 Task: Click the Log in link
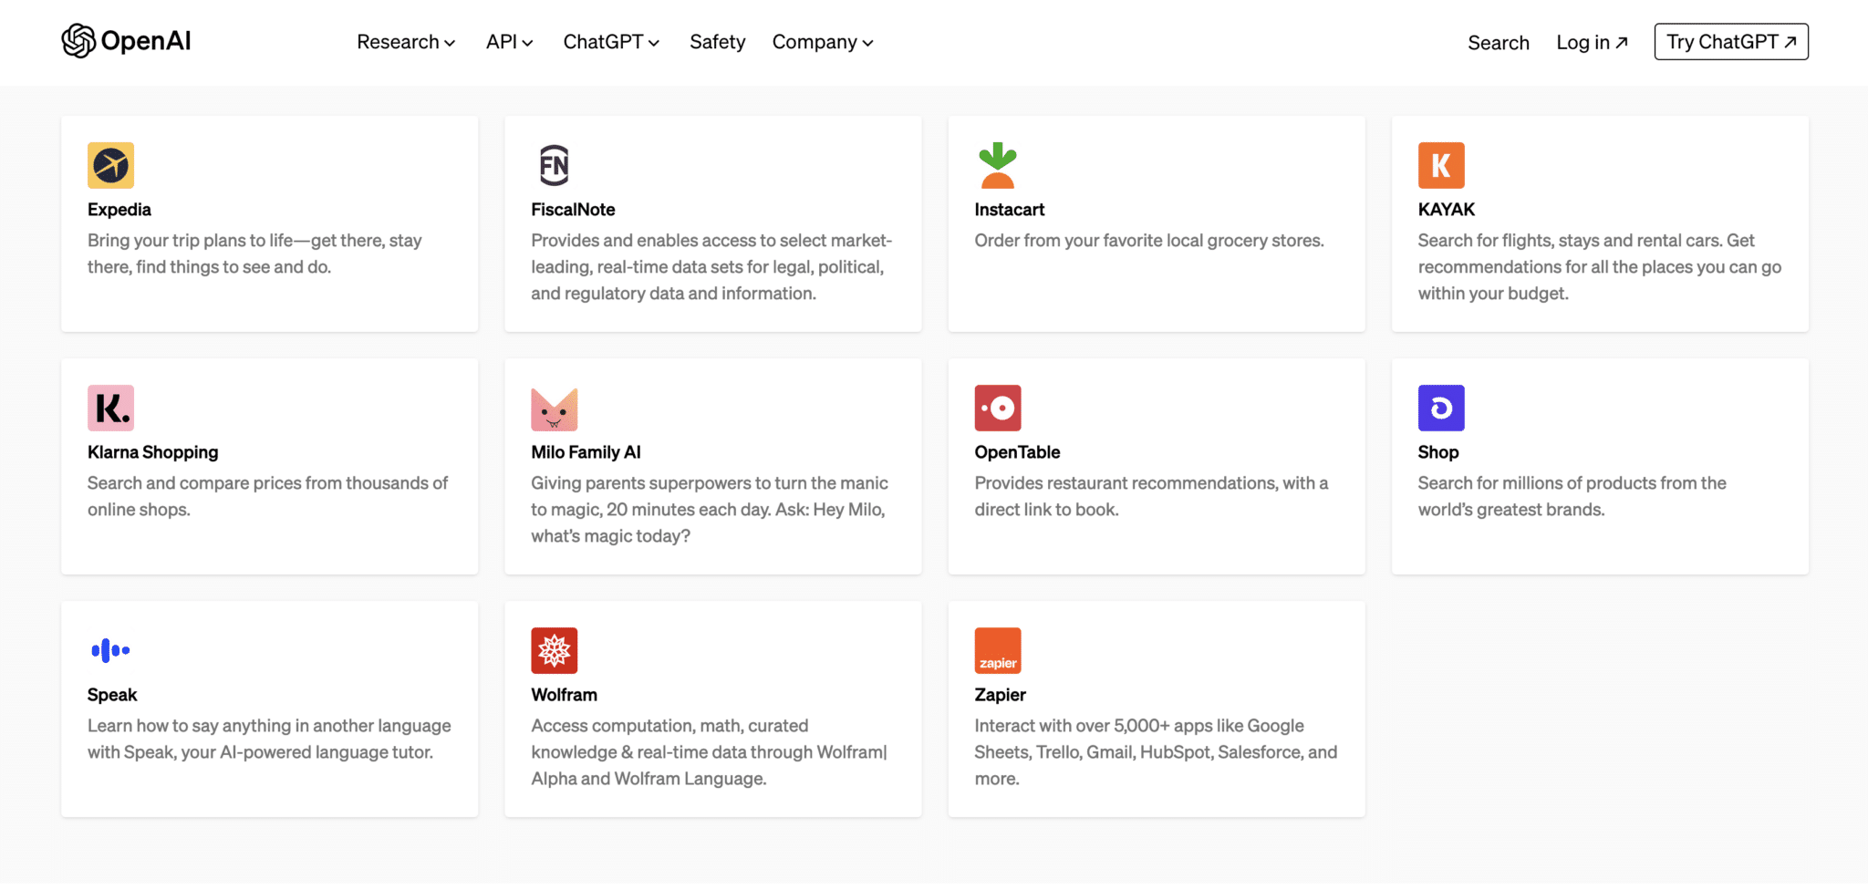[x=1591, y=43]
